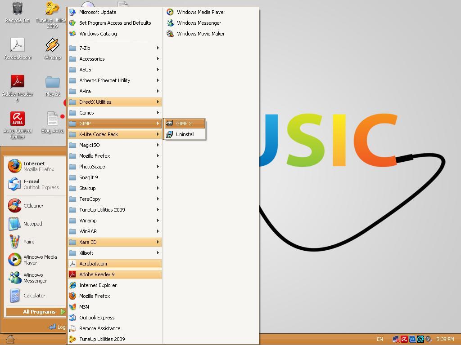This screenshot has width=461, height=345.
Task: Open Windows Messenger from Start menu left pane
Action: 35,278
